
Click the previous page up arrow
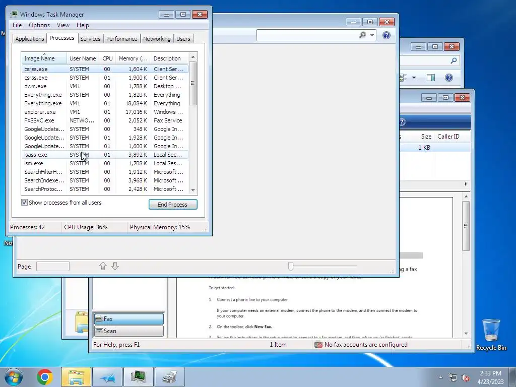pos(103,266)
